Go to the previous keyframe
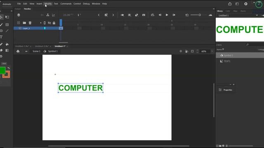 [99, 15]
